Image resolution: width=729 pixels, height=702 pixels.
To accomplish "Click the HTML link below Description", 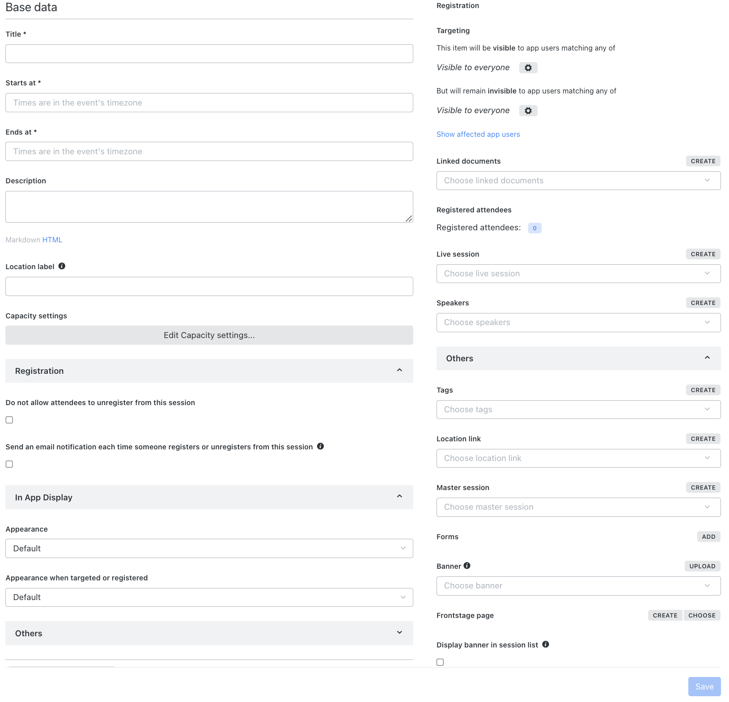I will (52, 240).
